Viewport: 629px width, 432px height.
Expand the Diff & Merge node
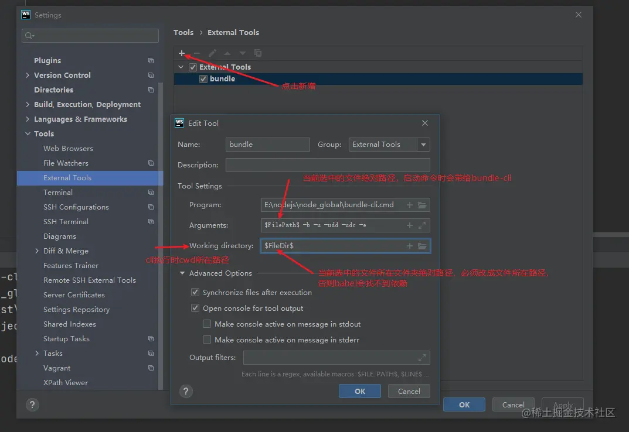click(37, 251)
